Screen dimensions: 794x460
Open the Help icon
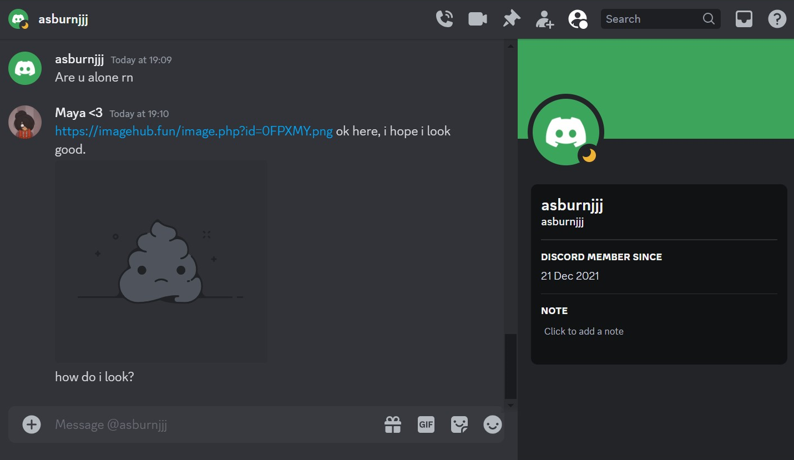pos(777,19)
